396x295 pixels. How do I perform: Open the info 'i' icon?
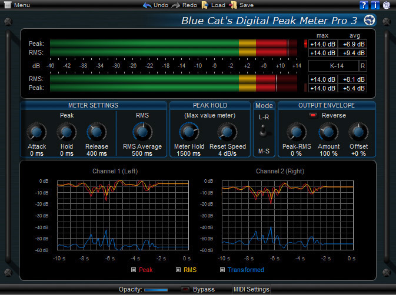pyautogui.click(x=375, y=5)
